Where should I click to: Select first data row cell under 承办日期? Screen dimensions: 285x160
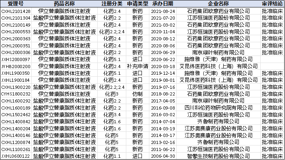point(163,11)
